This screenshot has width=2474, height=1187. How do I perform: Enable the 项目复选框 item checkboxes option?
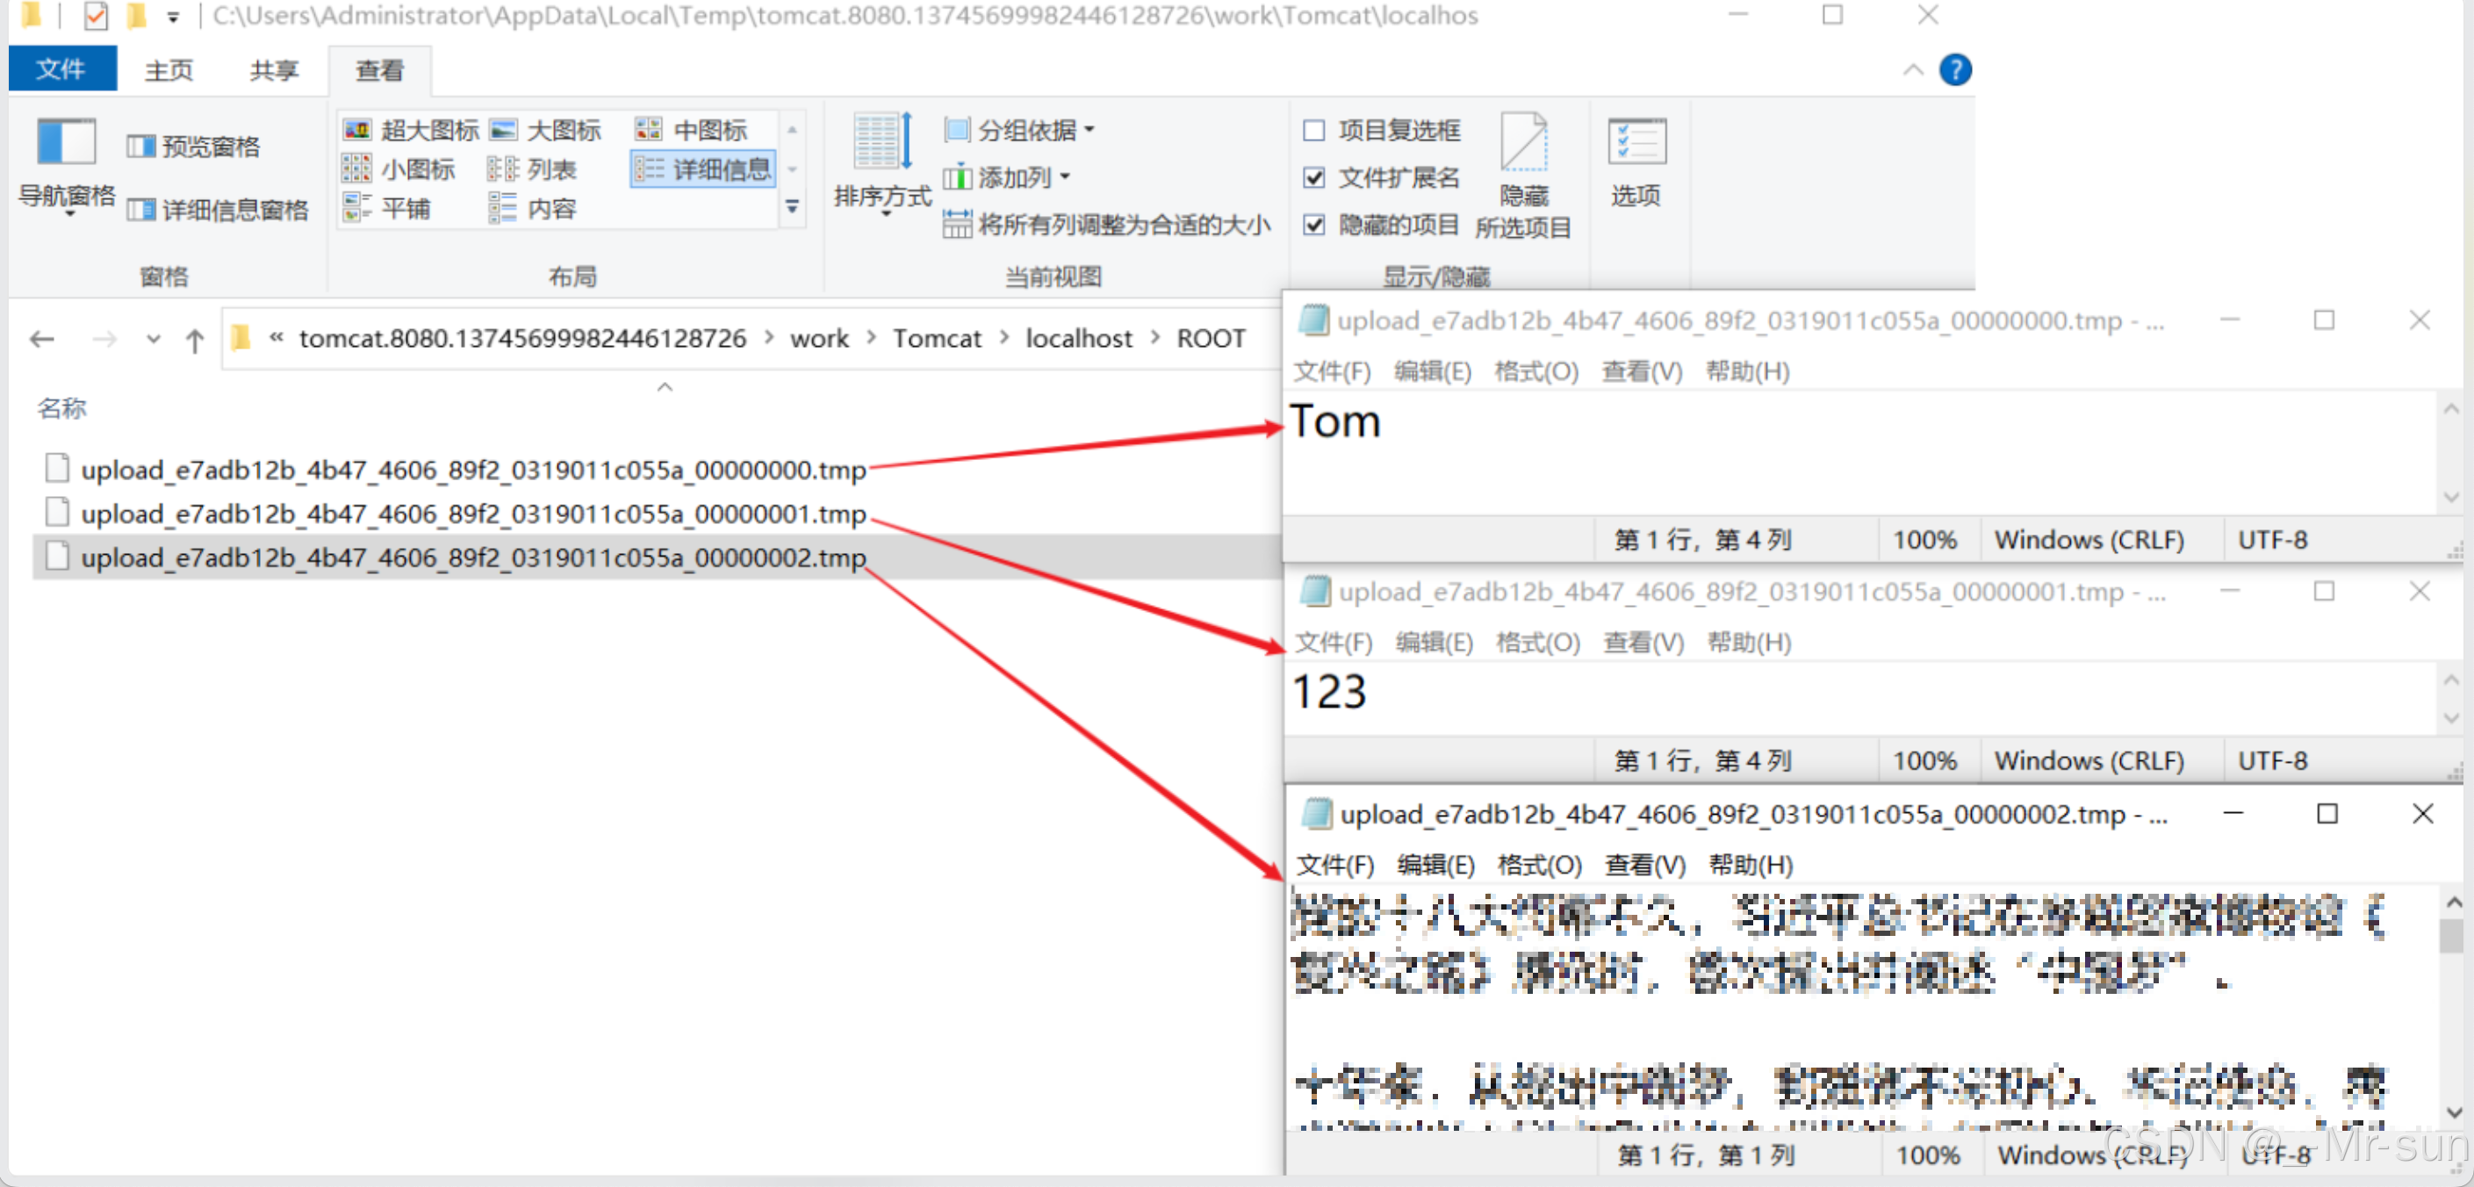click(x=1314, y=131)
